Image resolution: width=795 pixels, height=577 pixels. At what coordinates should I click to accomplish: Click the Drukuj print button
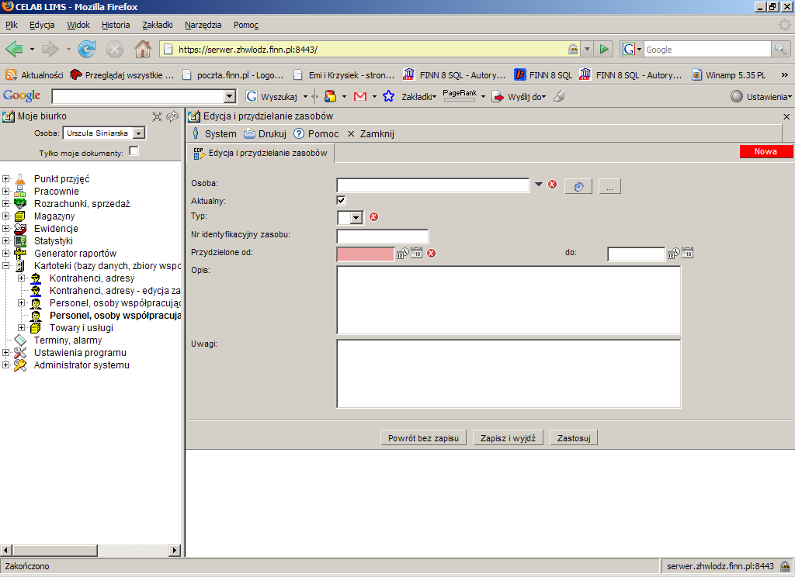coord(266,133)
